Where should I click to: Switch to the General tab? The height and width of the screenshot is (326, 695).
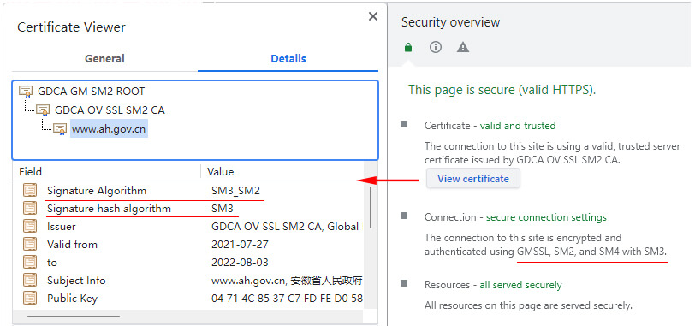(x=104, y=58)
